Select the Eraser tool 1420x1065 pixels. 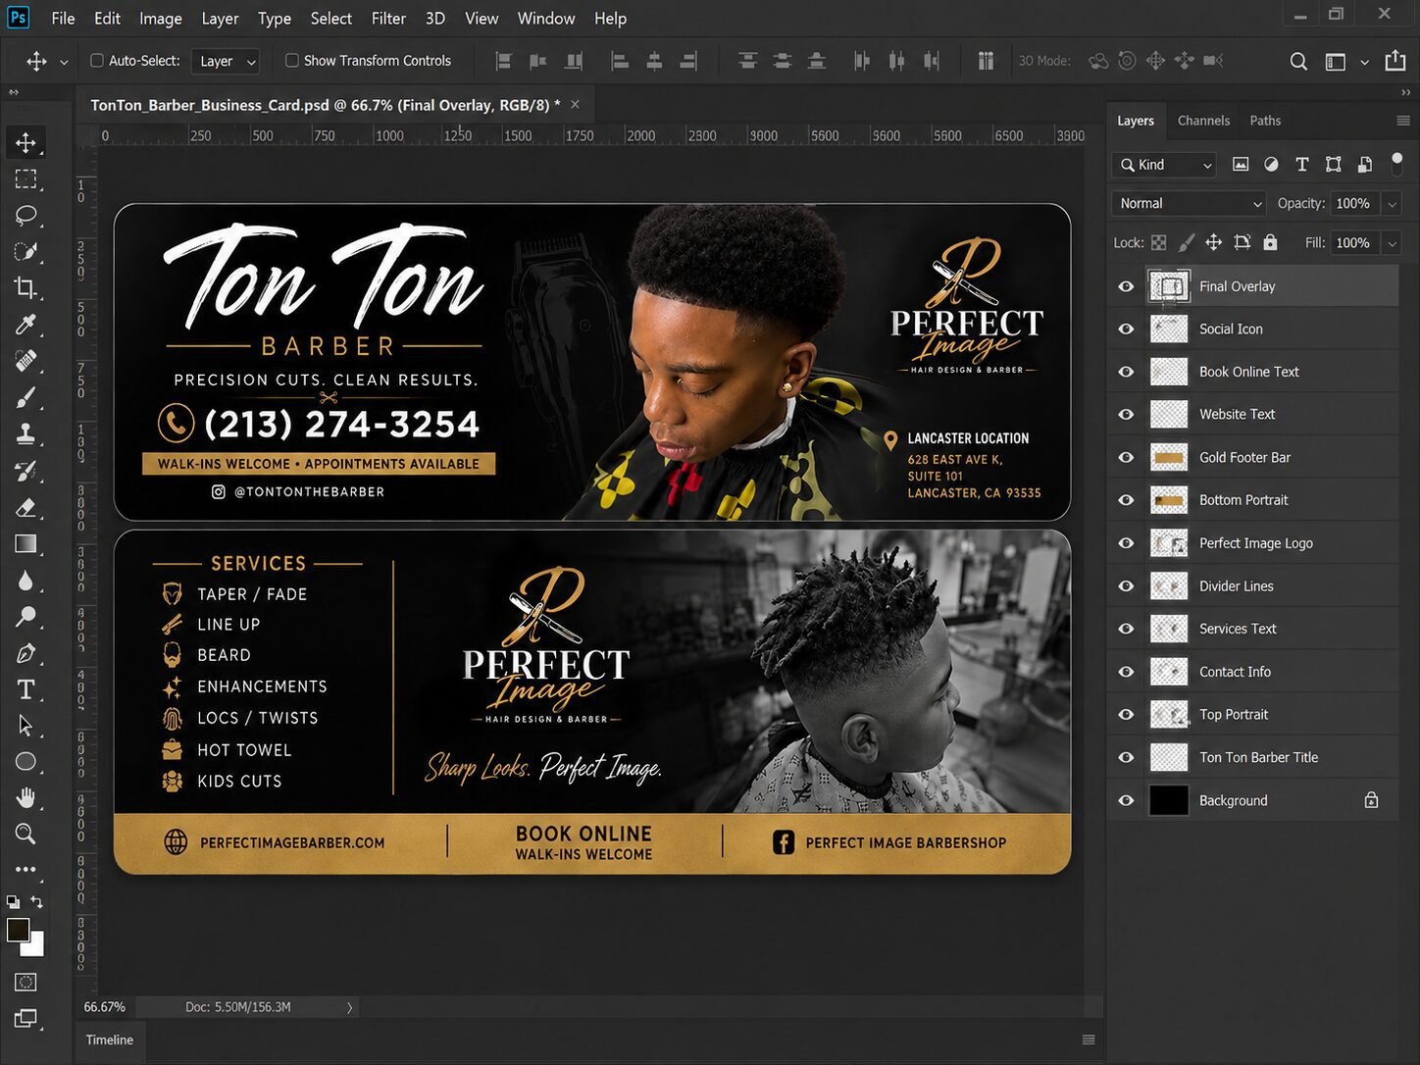[x=25, y=507]
